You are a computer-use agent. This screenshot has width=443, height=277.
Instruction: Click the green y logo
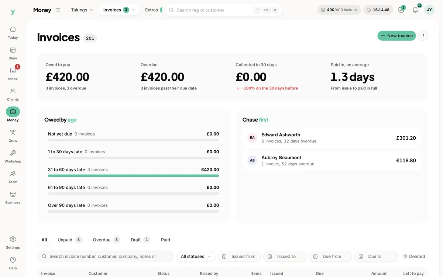13,12
